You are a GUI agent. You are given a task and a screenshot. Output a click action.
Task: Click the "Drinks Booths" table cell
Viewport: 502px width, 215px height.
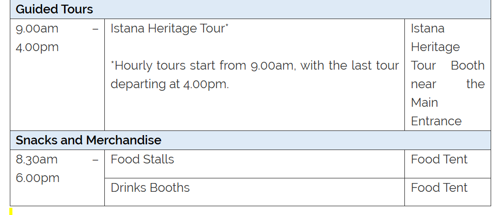point(150,188)
